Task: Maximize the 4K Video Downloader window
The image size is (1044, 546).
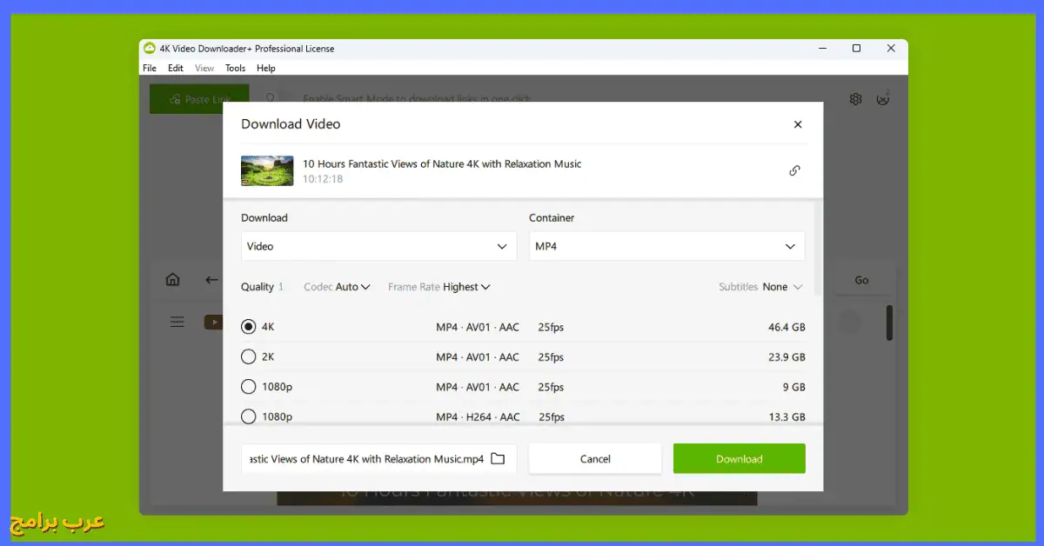Action: pyautogui.click(x=856, y=49)
